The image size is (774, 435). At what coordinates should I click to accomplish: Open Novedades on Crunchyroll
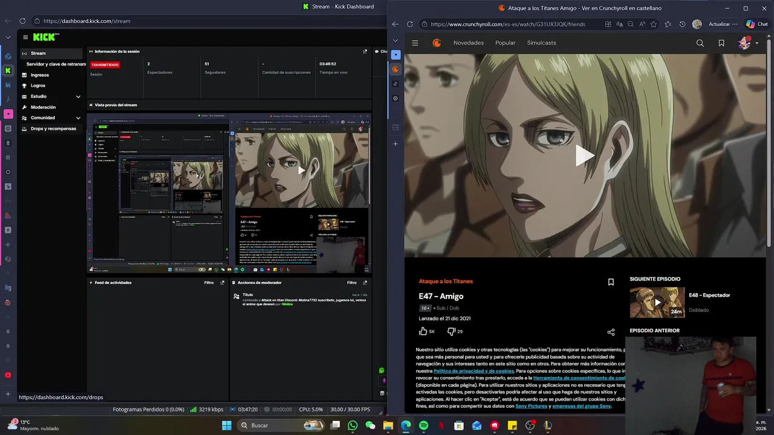[x=469, y=43]
